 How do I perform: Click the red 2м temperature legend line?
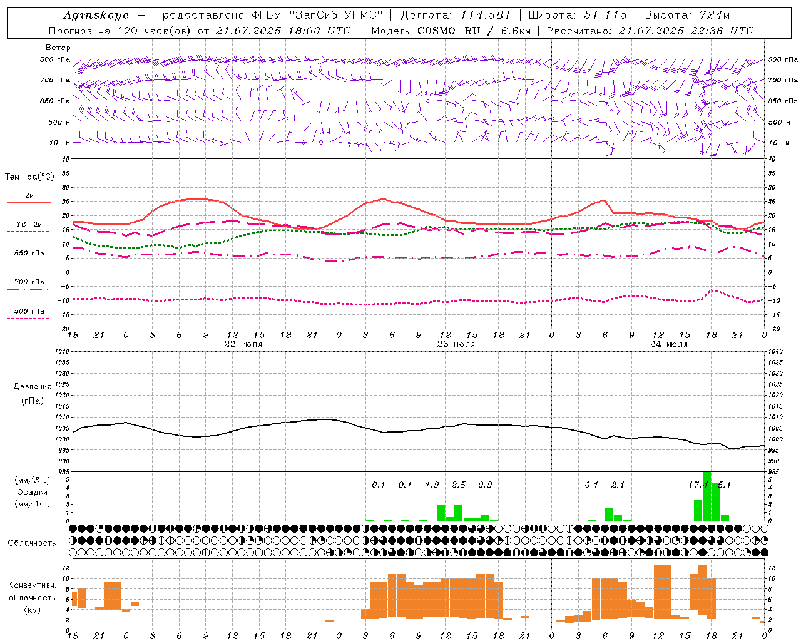[29, 202]
